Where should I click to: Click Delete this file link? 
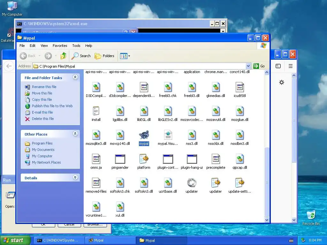coord(43,119)
